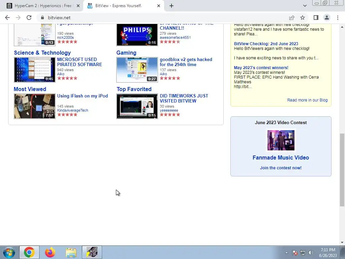Image resolution: width=345 pixels, height=259 pixels.
Task: Share this page icon in address bar
Action: tap(292, 18)
